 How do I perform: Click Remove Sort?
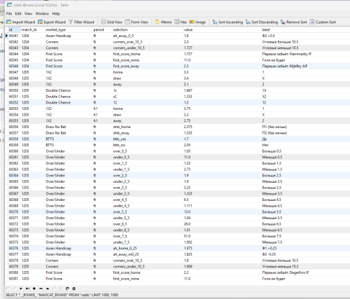tap(294, 22)
